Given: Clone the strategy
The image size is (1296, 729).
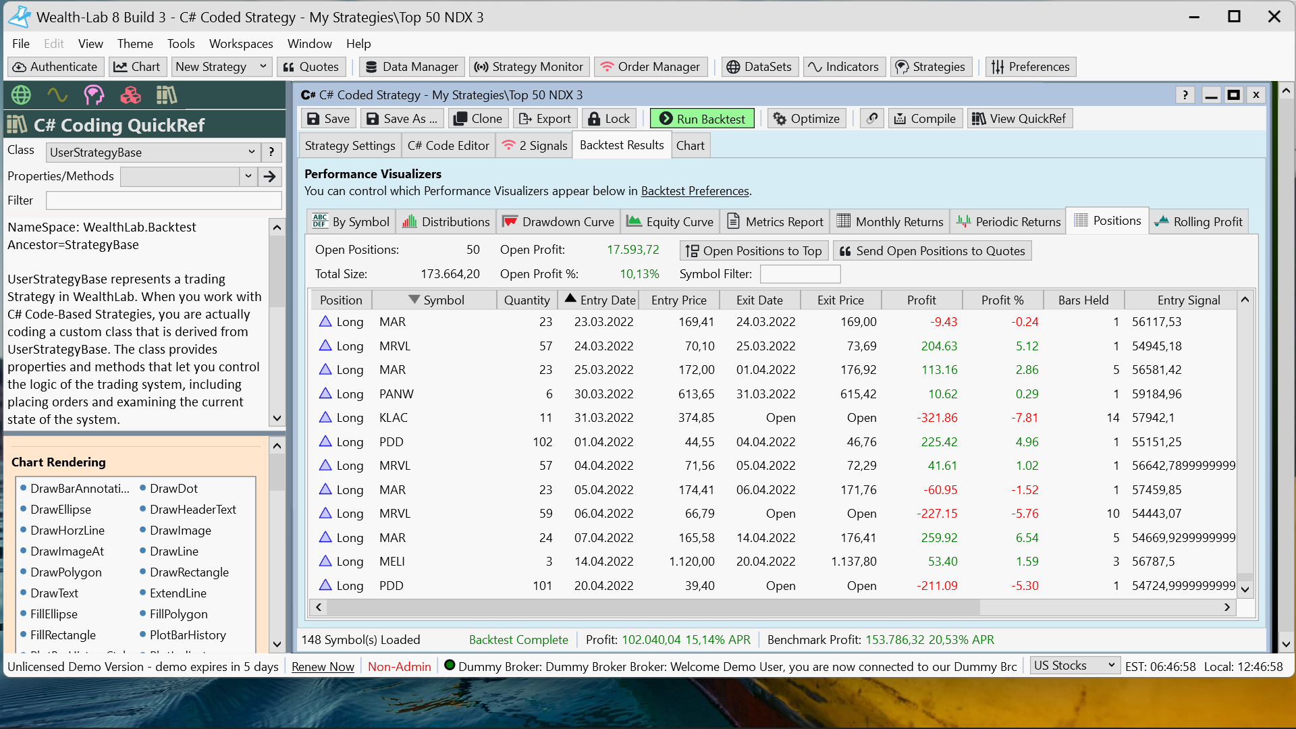Looking at the screenshot, I should (479, 119).
